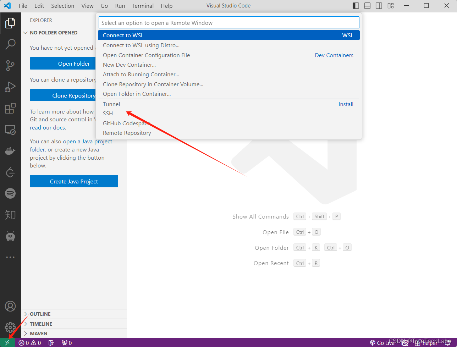Click the Show All Commands hint text
Viewport: 457px width, 347px height.
[x=261, y=216]
